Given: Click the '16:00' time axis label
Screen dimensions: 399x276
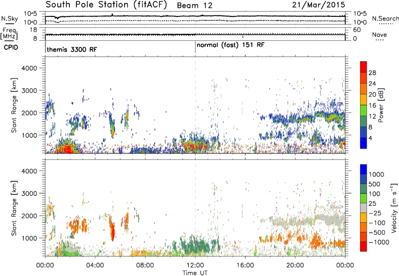Looking at the screenshot, I should coord(245,266).
